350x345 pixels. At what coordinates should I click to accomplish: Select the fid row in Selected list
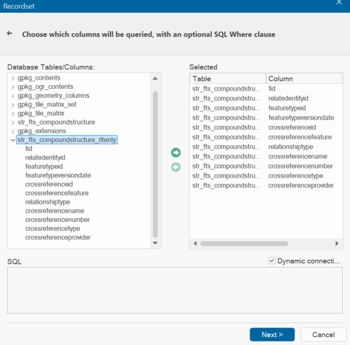[266, 89]
